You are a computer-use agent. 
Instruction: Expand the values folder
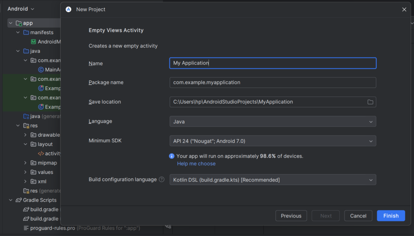[x=25, y=172]
